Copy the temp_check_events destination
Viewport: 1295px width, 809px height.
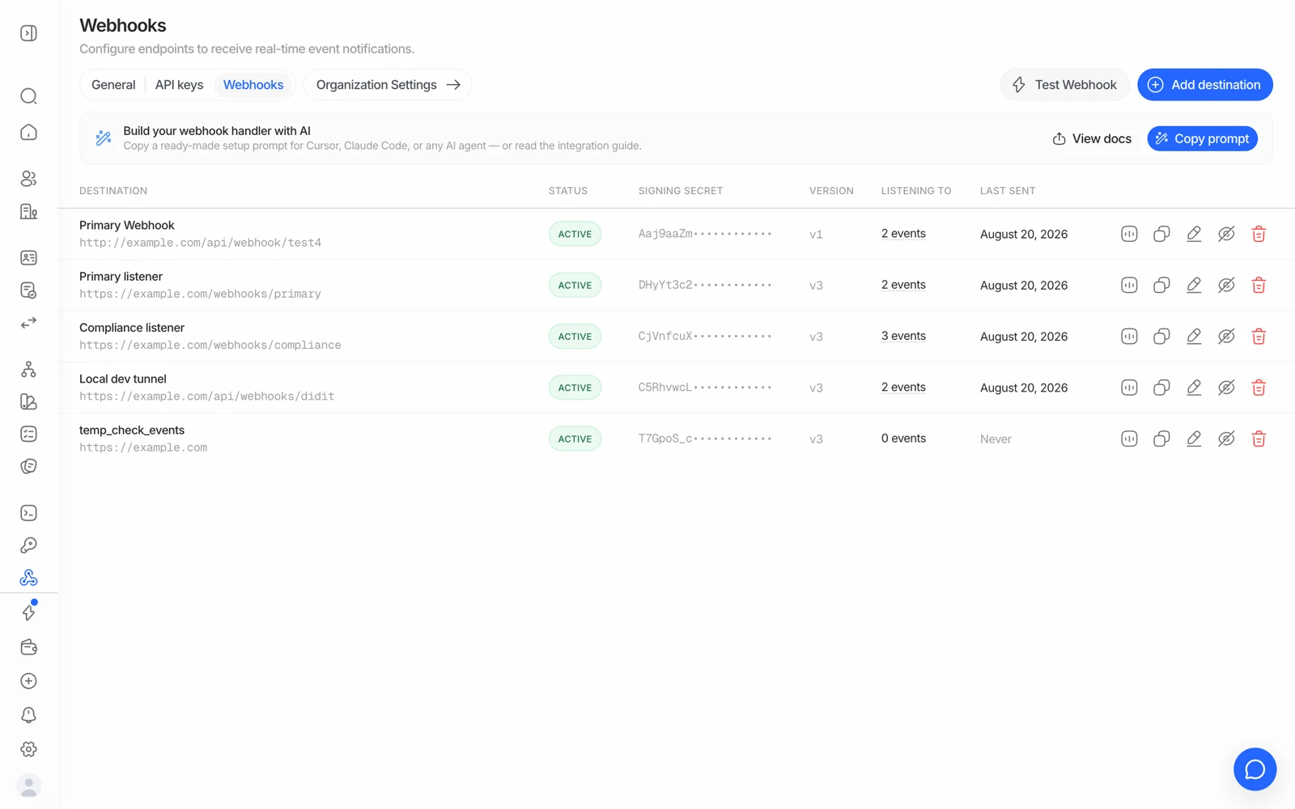pyautogui.click(x=1161, y=438)
